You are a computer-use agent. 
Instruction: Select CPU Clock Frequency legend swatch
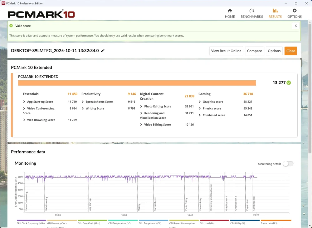pyautogui.click(x=32, y=220)
